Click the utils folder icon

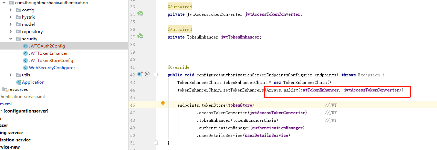point(19,75)
